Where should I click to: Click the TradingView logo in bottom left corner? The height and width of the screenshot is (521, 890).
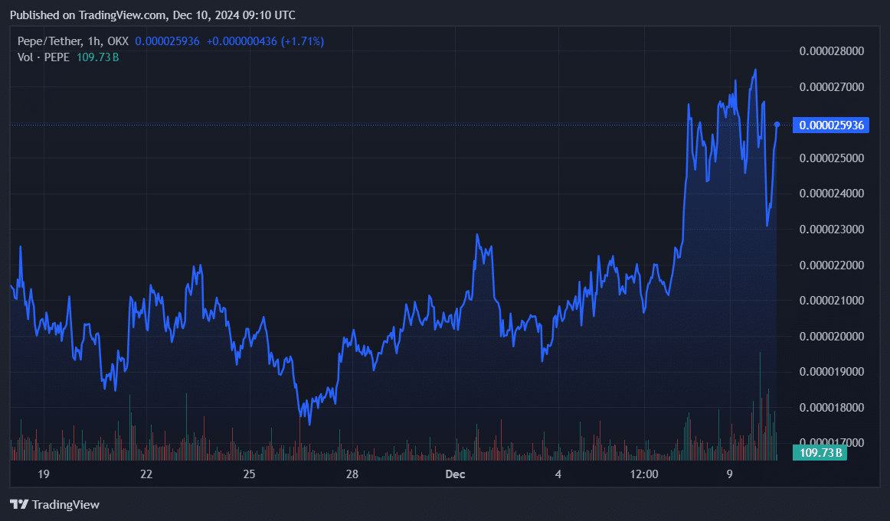click(18, 504)
